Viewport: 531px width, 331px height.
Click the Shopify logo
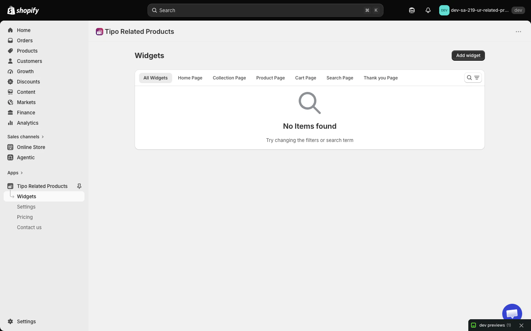(23, 10)
